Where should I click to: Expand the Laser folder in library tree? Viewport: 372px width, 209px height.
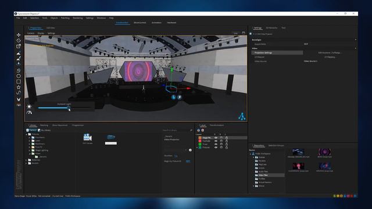[x=30, y=140]
